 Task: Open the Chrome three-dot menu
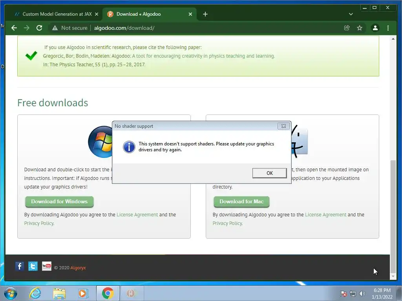[x=388, y=28]
